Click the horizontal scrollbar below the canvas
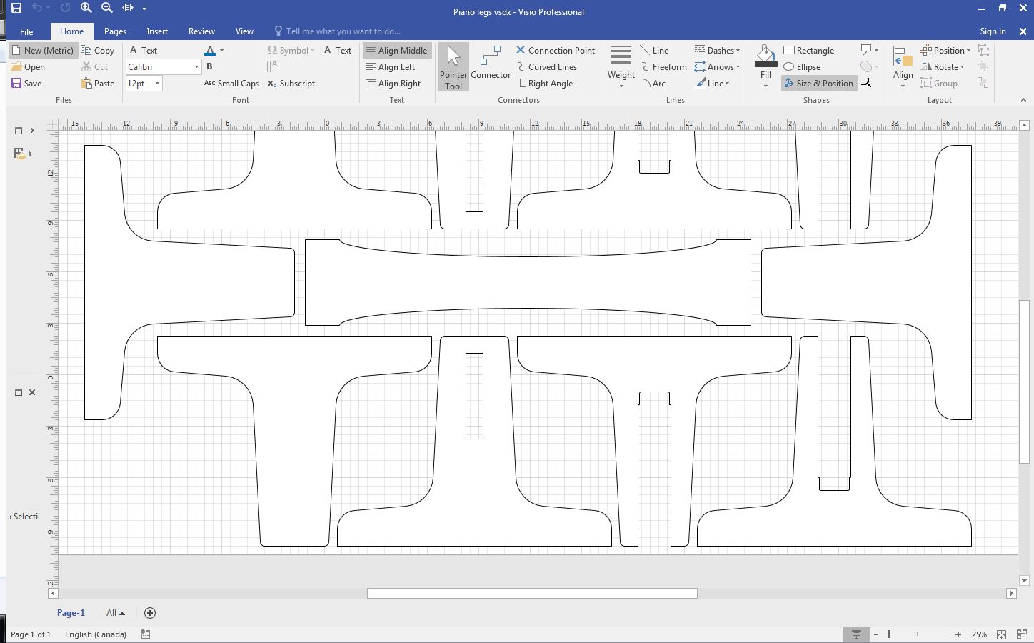 coord(531,593)
